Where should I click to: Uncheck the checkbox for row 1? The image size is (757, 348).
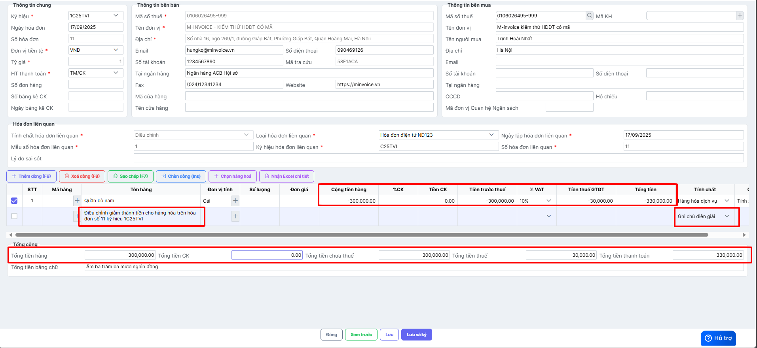click(14, 201)
